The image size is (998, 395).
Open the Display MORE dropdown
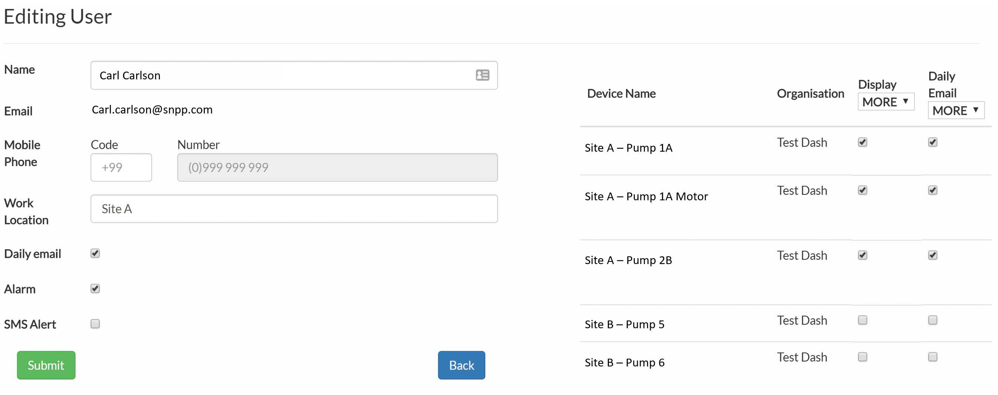(886, 102)
